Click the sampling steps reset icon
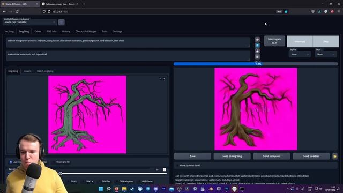The height and width of the screenshot is (193, 343). (165, 169)
